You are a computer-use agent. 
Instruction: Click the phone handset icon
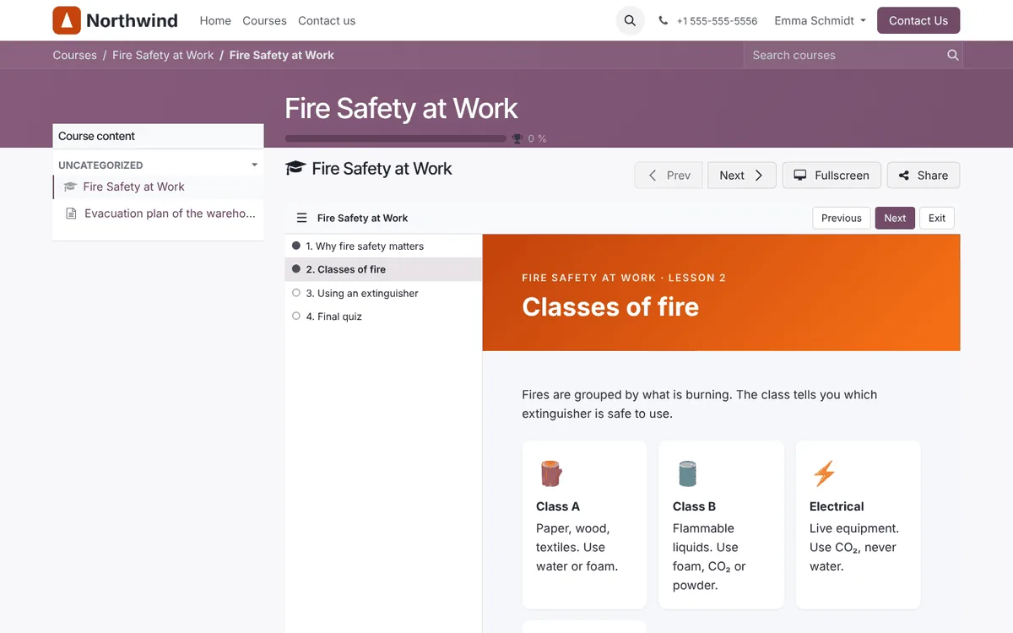coord(664,21)
